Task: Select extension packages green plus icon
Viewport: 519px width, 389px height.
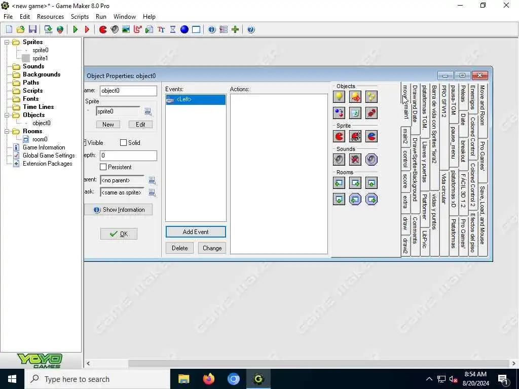Action: [235, 29]
